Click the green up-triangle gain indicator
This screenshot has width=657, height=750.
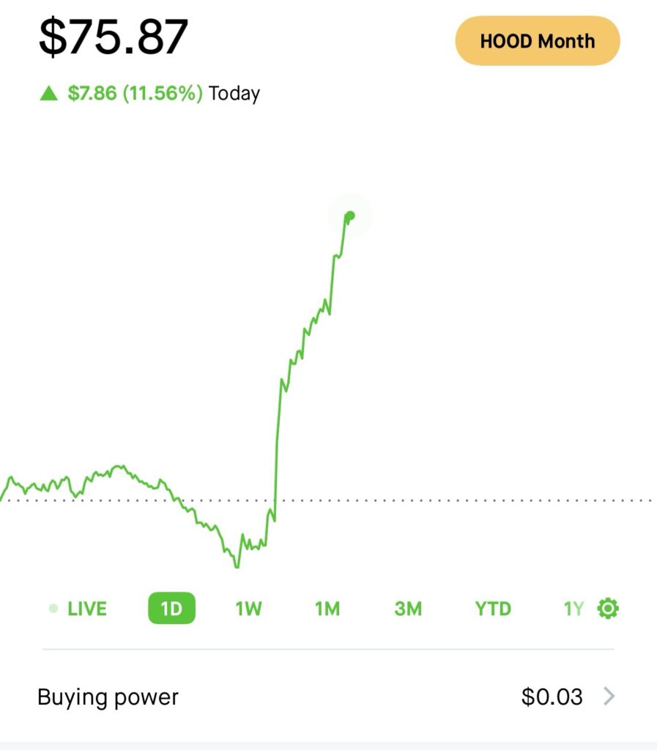49,93
